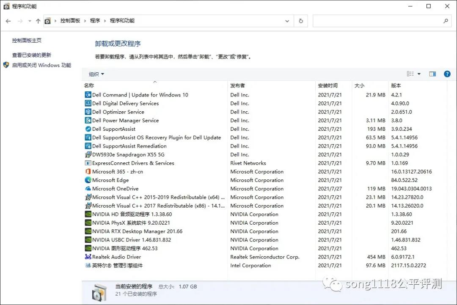The image size is (457, 305).
Task: Click install date 2021/7/27 cell
Action: tap(330, 189)
